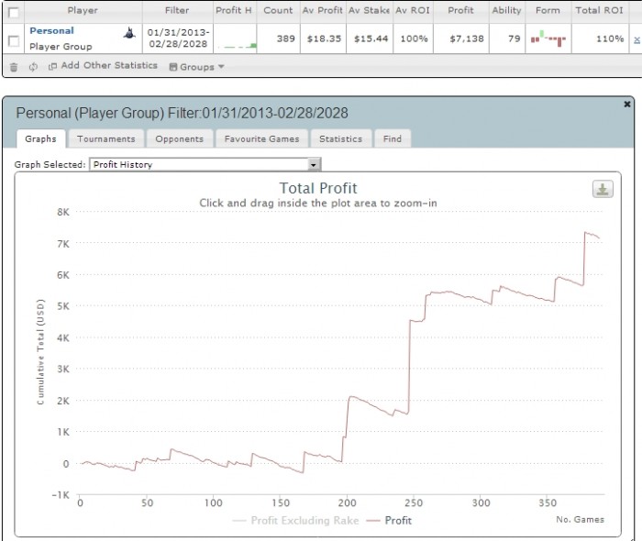Open the Personal player link
The width and height of the screenshot is (642, 541).
pos(51,30)
